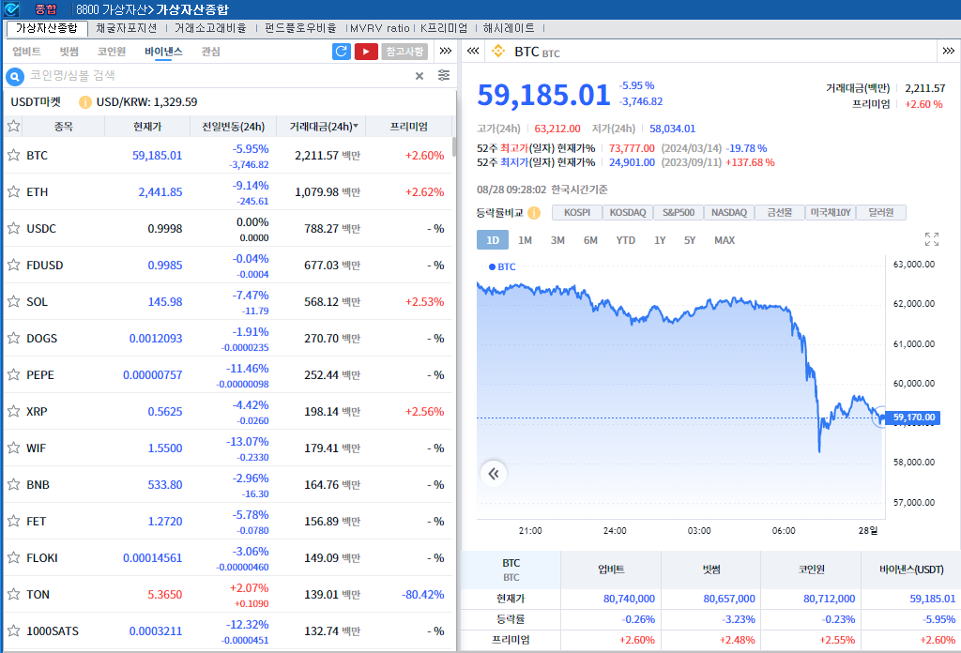Click the coin name search input field
The image size is (961, 653).
(218, 76)
